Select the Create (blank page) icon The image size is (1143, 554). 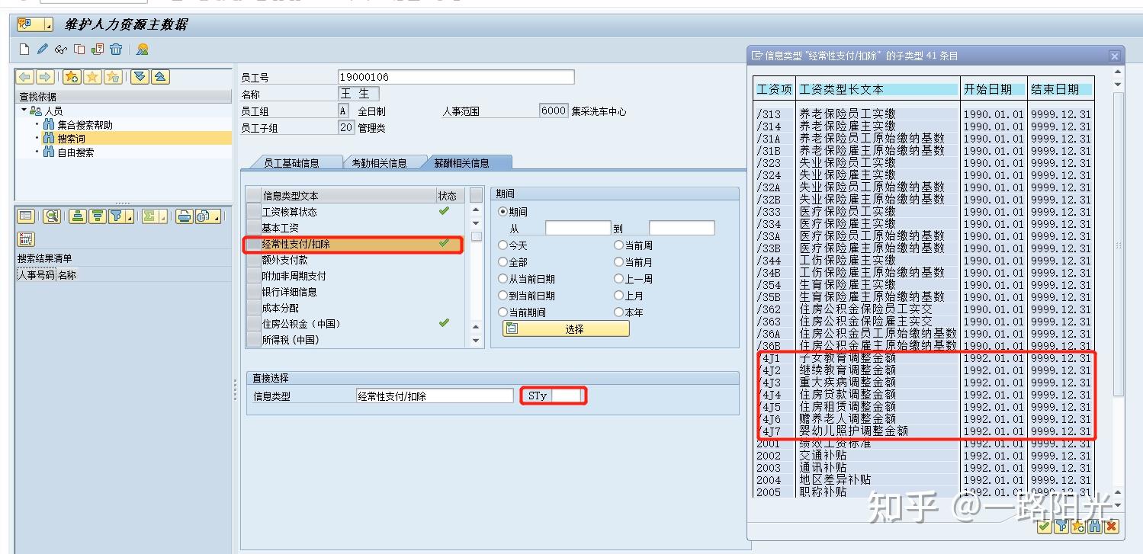(x=24, y=48)
